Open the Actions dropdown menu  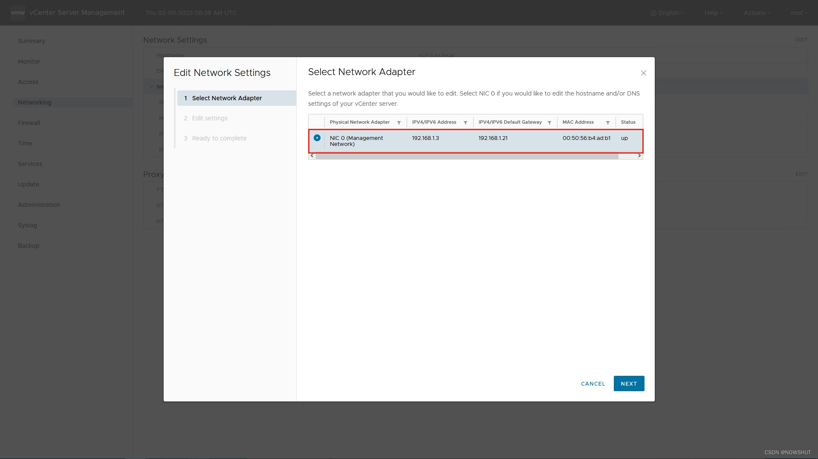point(757,13)
